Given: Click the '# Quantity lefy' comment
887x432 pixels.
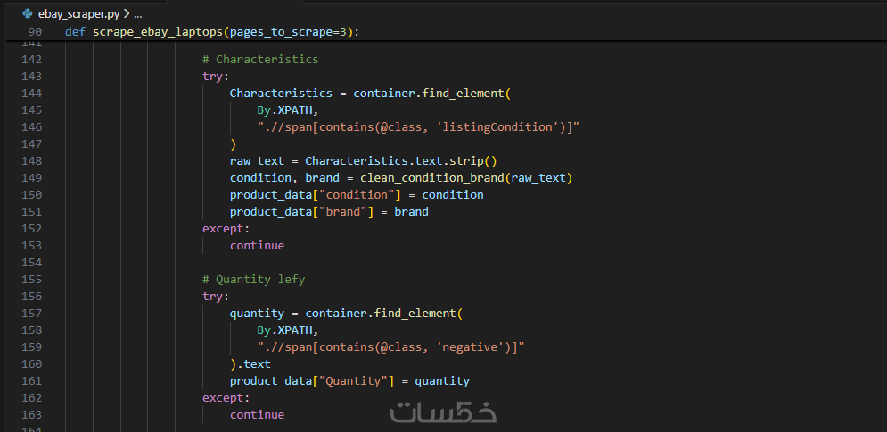Looking at the screenshot, I should coord(254,280).
